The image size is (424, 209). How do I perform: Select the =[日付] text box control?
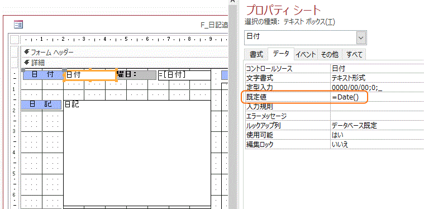coord(184,75)
